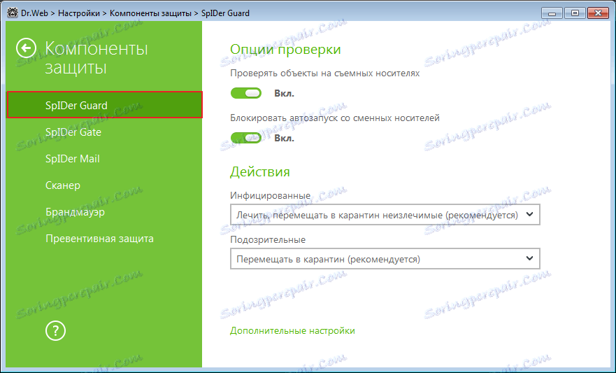Open the Дополнительные настройки link
616x373 pixels.
tap(292, 330)
